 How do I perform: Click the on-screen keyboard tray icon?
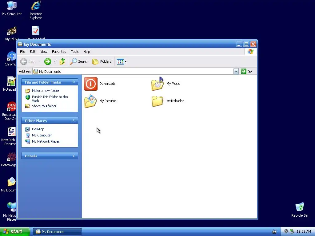tap(274, 232)
